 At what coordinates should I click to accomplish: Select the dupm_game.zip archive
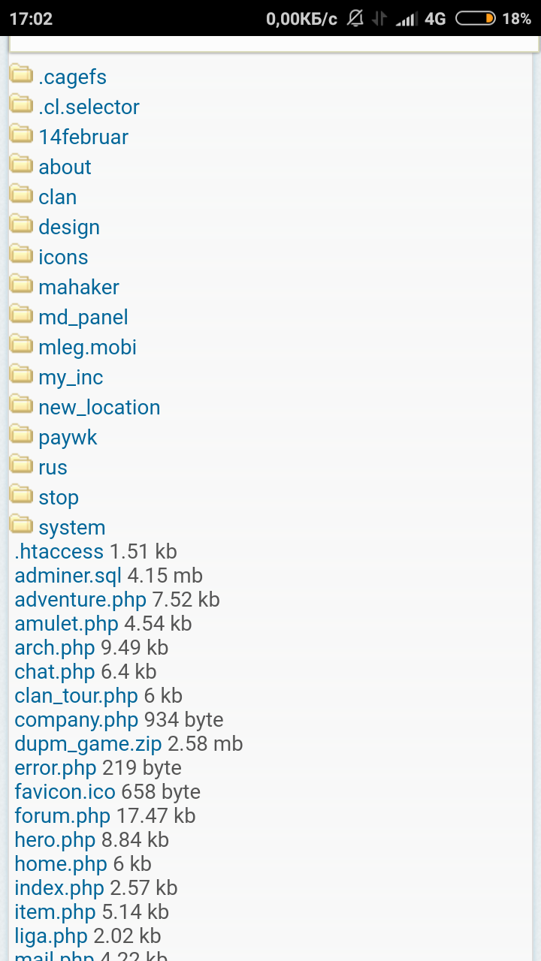pyautogui.click(x=88, y=744)
